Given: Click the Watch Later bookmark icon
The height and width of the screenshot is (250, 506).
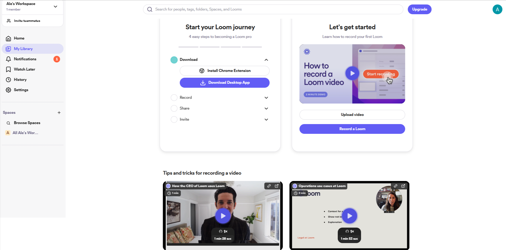Looking at the screenshot, I should coord(8,69).
